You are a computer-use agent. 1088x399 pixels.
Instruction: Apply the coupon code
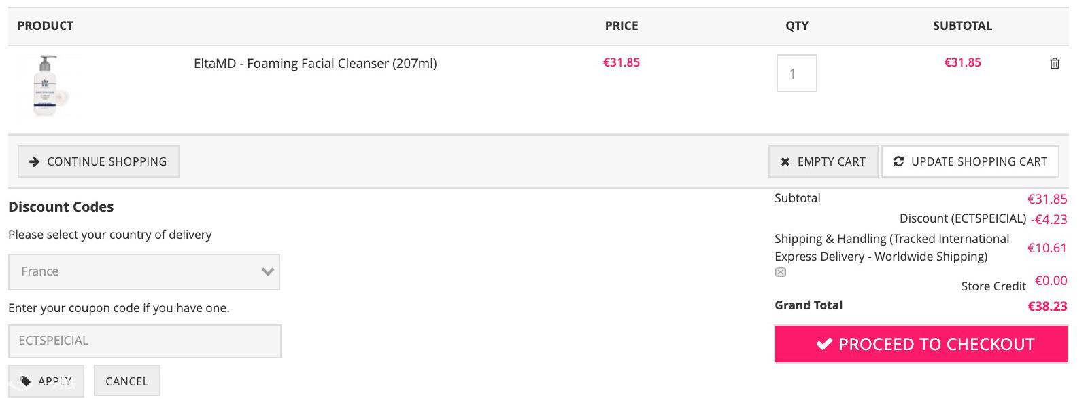point(46,381)
